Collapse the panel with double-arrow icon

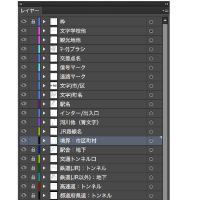[167, 4]
